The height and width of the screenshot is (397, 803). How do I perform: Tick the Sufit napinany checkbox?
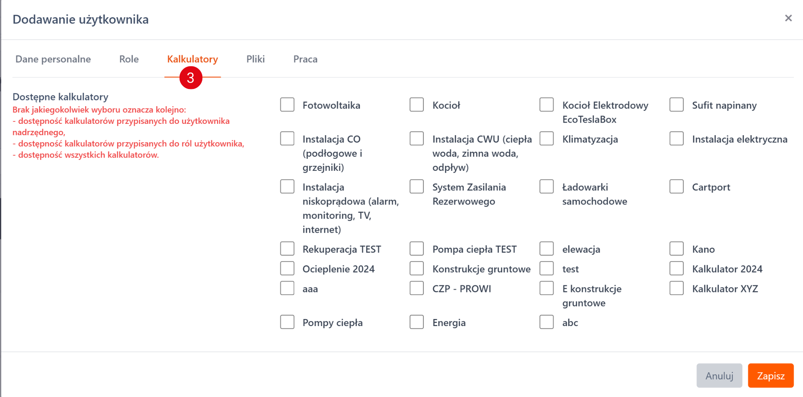676,105
